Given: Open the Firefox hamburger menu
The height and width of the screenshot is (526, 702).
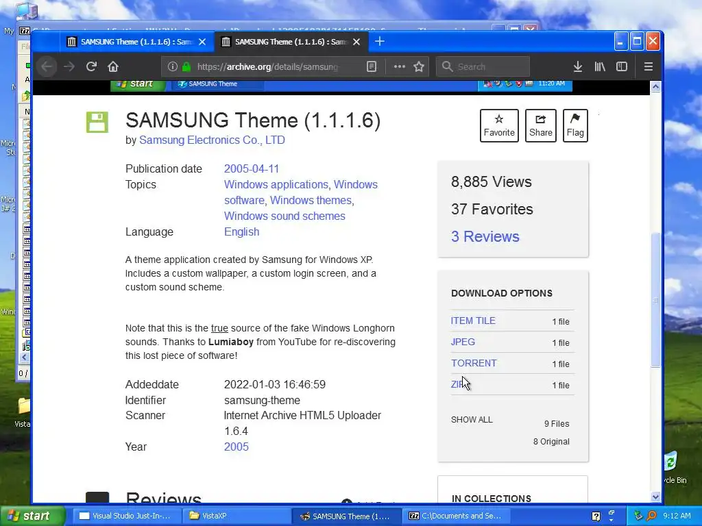Looking at the screenshot, I should tap(649, 66).
